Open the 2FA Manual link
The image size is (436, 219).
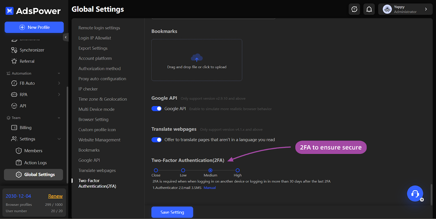(210, 188)
